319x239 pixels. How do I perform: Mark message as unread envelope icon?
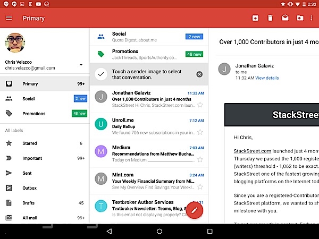click(285, 18)
